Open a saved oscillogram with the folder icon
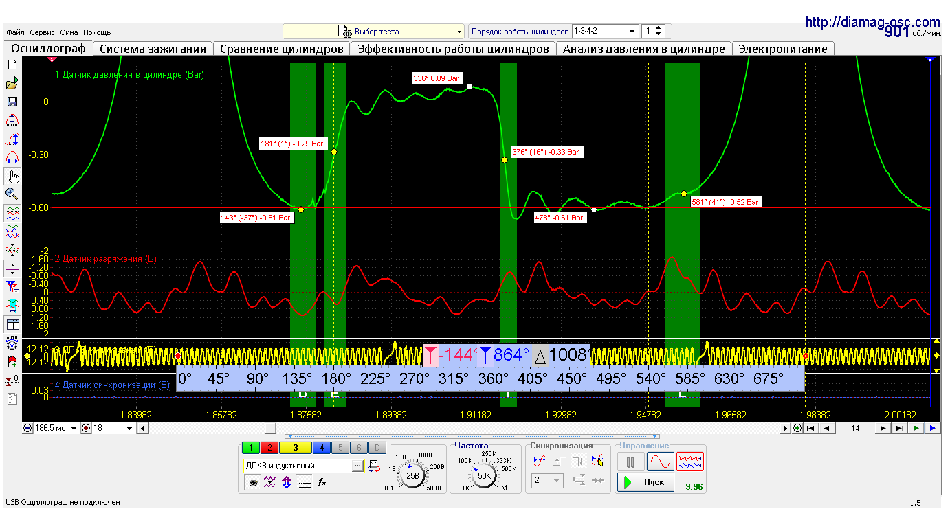Viewport: 950px width, 511px height. pos(12,83)
